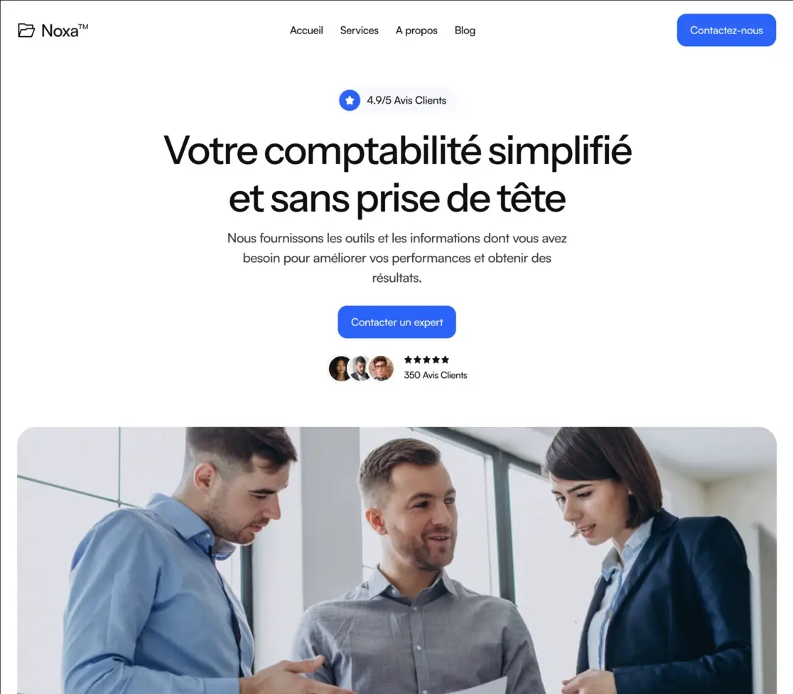
Task: Click the Noxa brand name text
Action: click(64, 31)
